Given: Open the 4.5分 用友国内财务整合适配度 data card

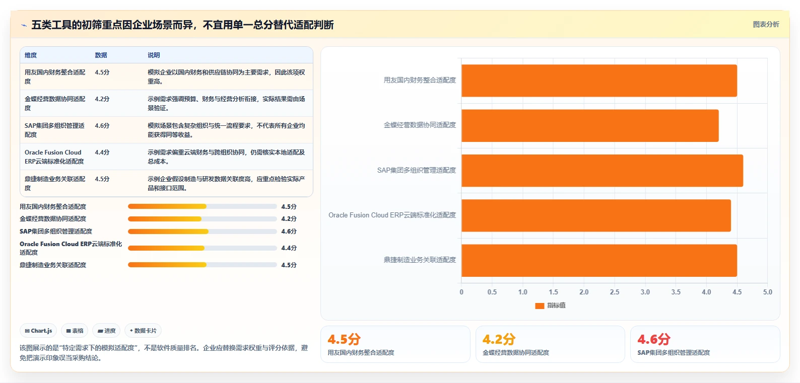Looking at the screenshot, I should tap(395, 344).
